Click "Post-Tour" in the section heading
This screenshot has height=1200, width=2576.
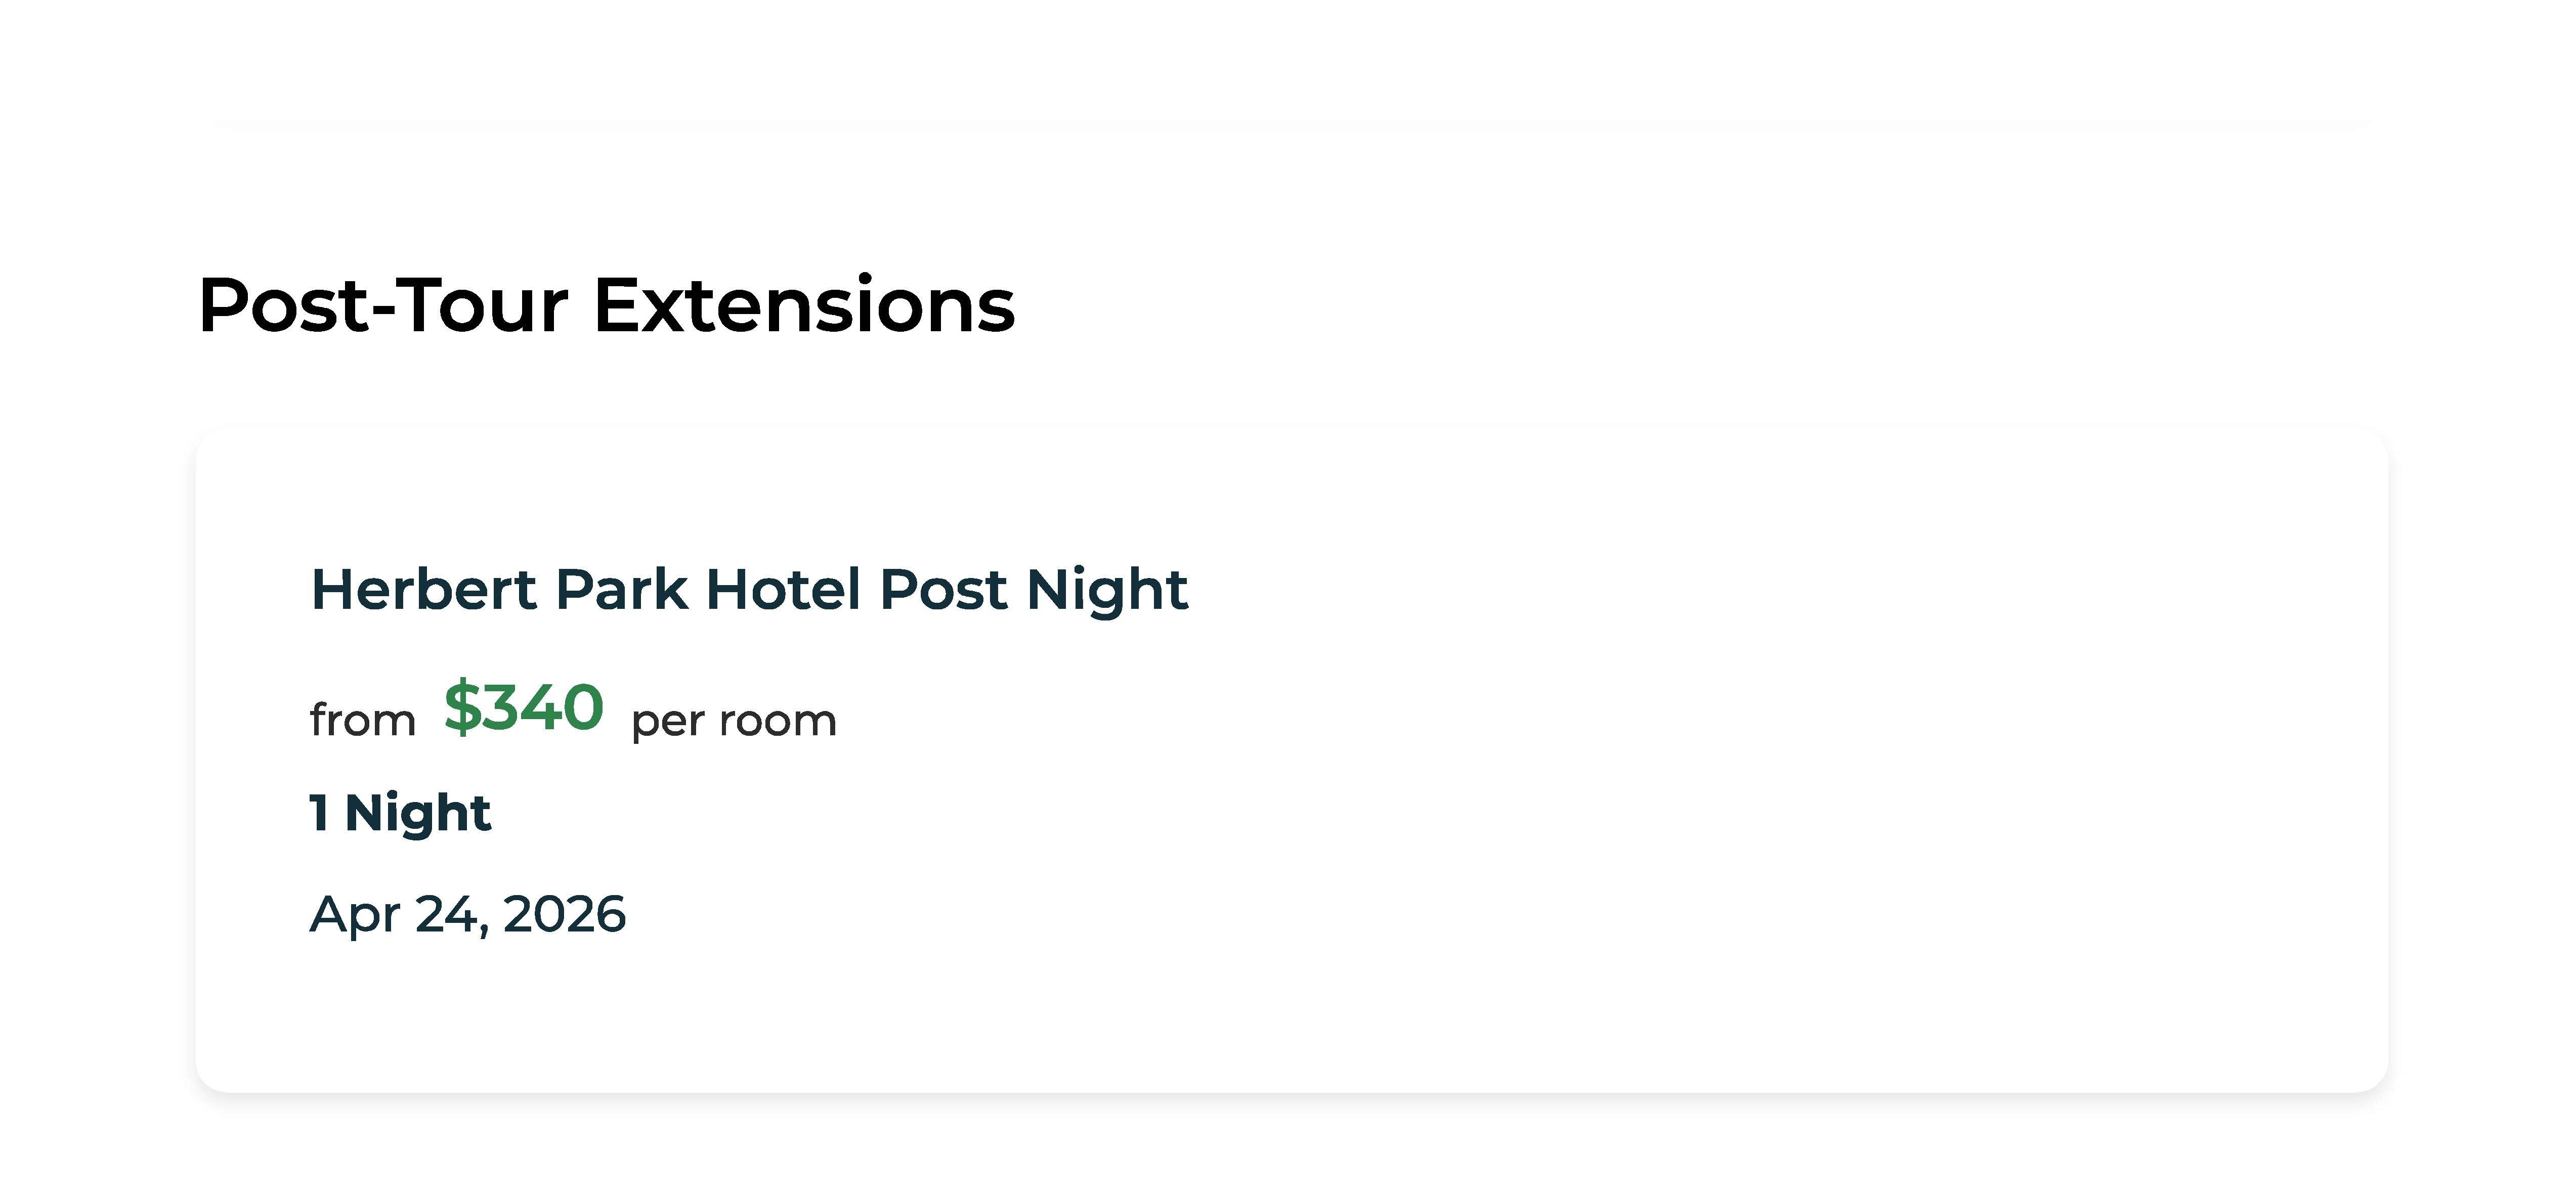point(383,305)
